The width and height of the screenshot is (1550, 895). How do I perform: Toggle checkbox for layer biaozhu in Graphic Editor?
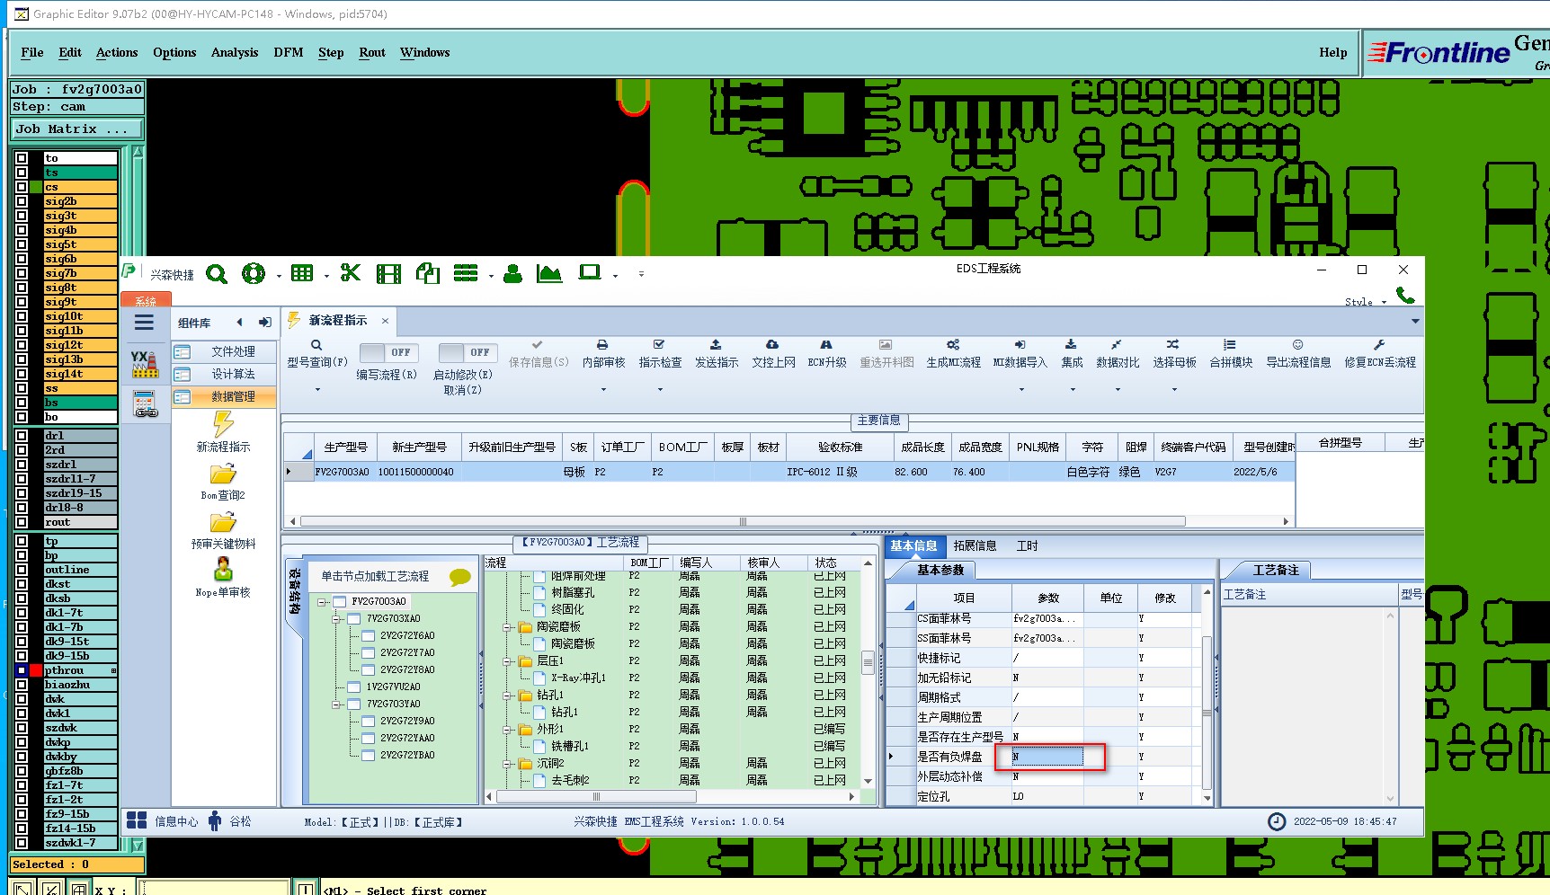[22, 685]
